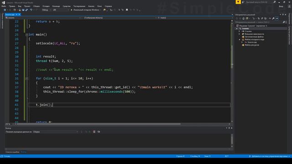Collapse the Lessons project node
292x164 pixels.
point(237,29)
